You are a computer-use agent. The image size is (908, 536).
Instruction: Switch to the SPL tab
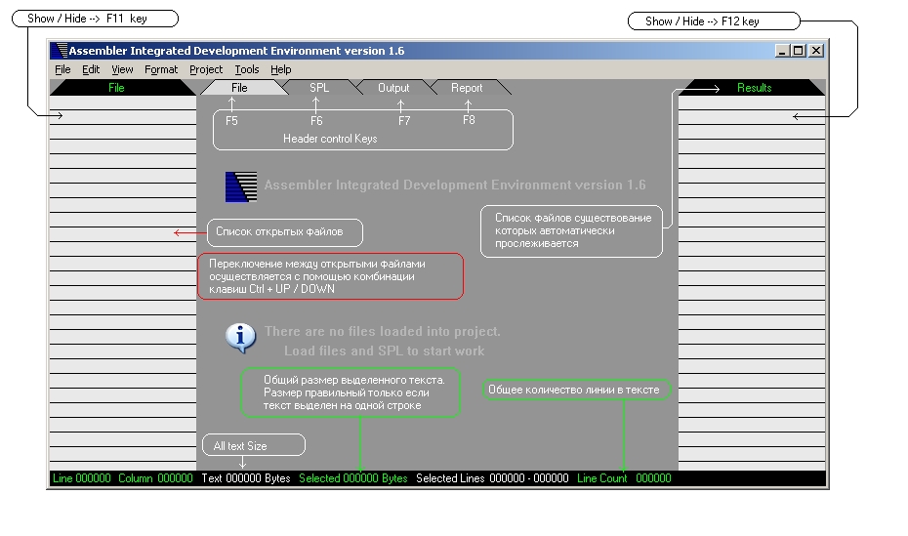[x=319, y=88]
